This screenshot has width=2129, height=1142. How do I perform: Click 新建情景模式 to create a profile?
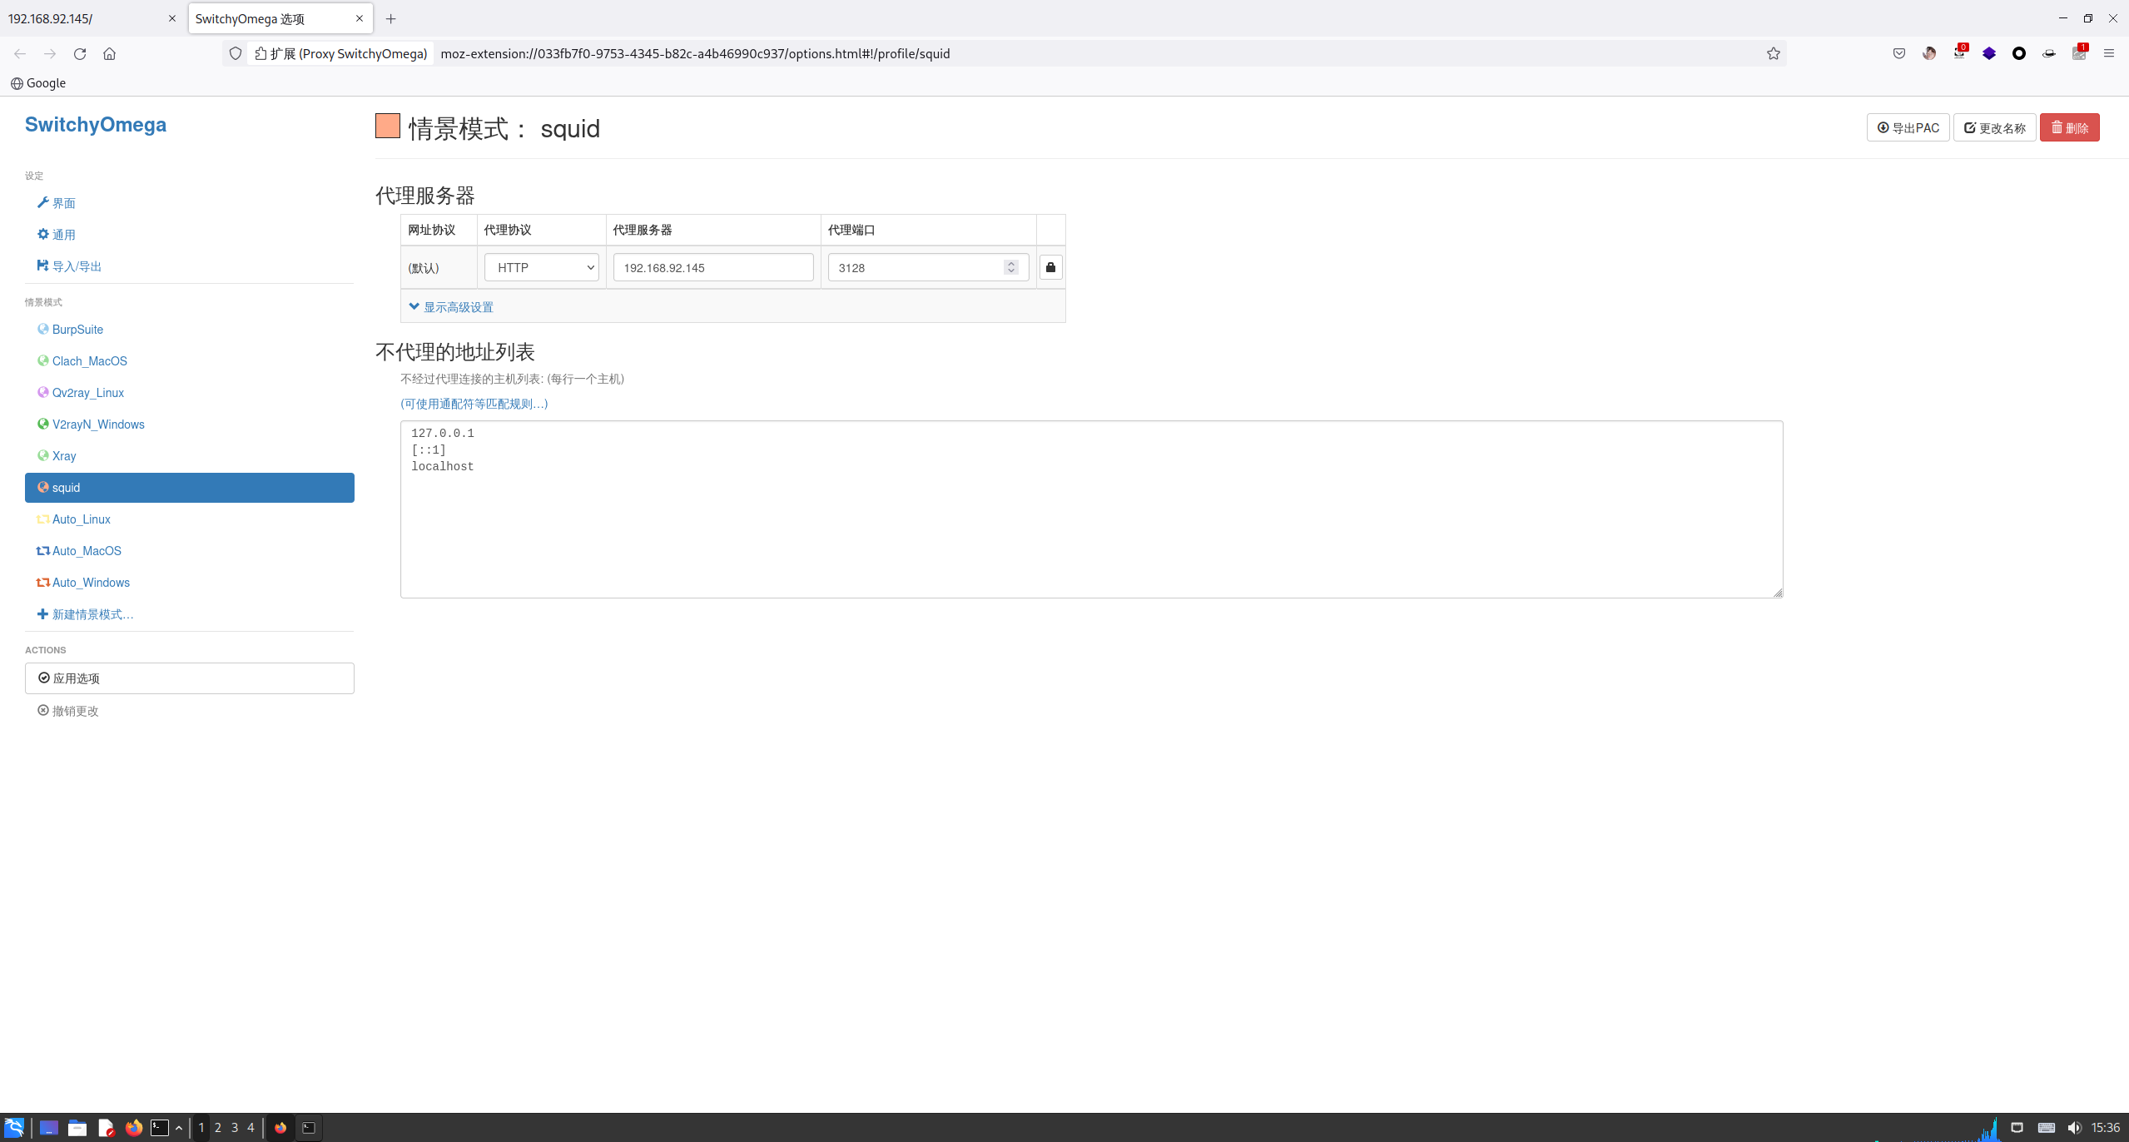(86, 614)
